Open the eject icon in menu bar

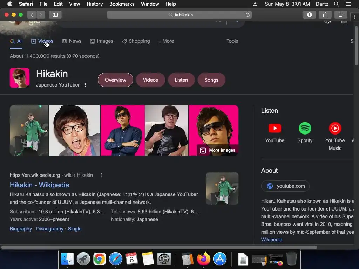click(x=255, y=4)
